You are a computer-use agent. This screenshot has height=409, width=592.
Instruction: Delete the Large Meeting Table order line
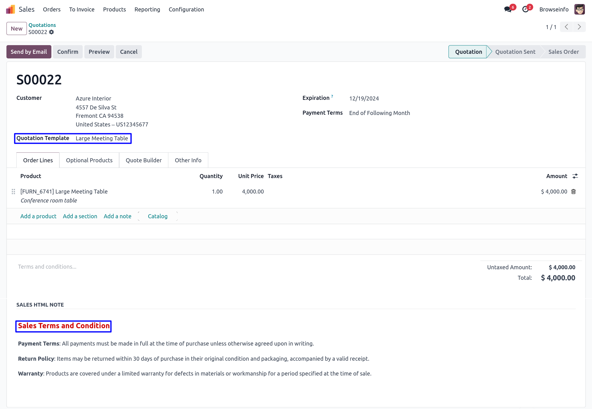pos(573,192)
